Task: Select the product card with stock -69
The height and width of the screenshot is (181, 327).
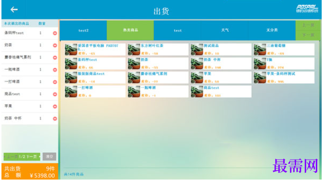Action: pos(284,49)
